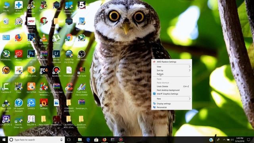Select the New folder icon
254x143 pixels.
tap(44, 120)
